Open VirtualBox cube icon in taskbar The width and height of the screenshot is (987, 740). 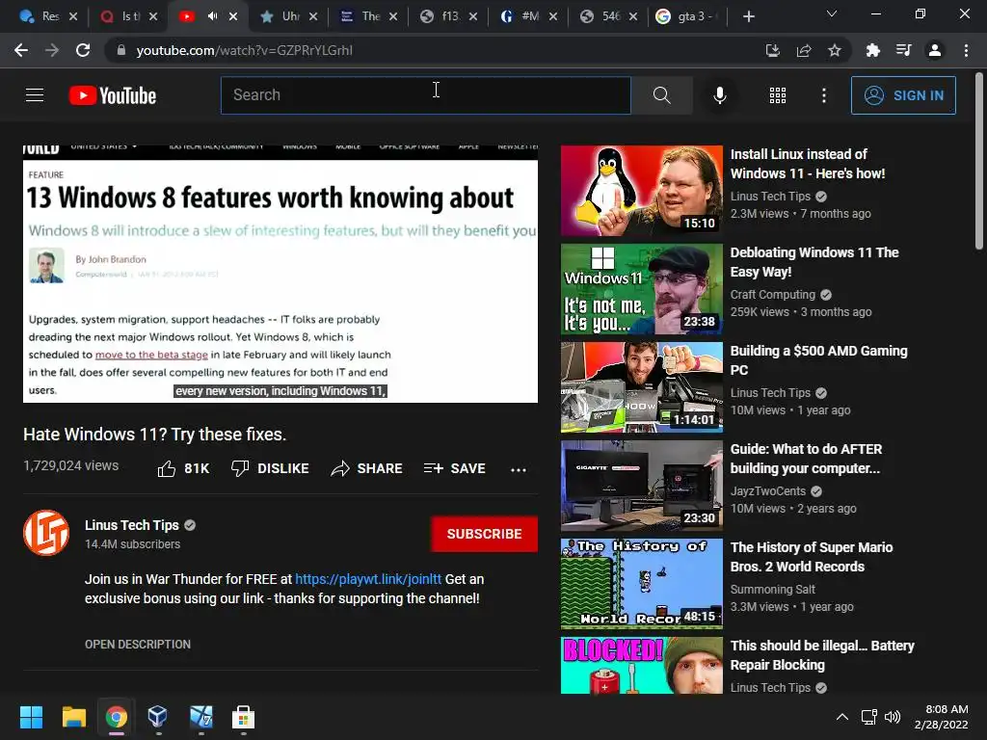157,717
